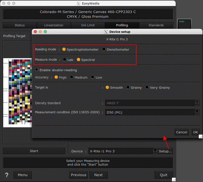Click the question mark help icon
This screenshot has height=182, width=203.
click(x=7, y=175)
